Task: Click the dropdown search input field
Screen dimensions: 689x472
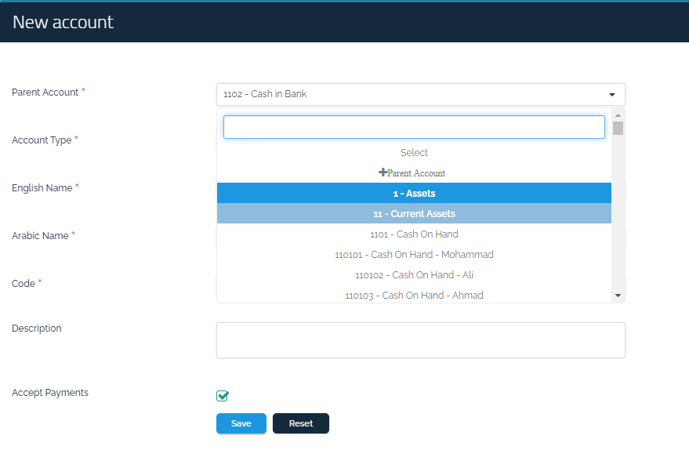Action: pyautogui.click(x=414, y=127)
